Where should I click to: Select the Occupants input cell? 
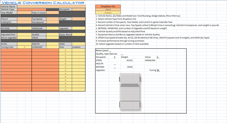(79, 10)
